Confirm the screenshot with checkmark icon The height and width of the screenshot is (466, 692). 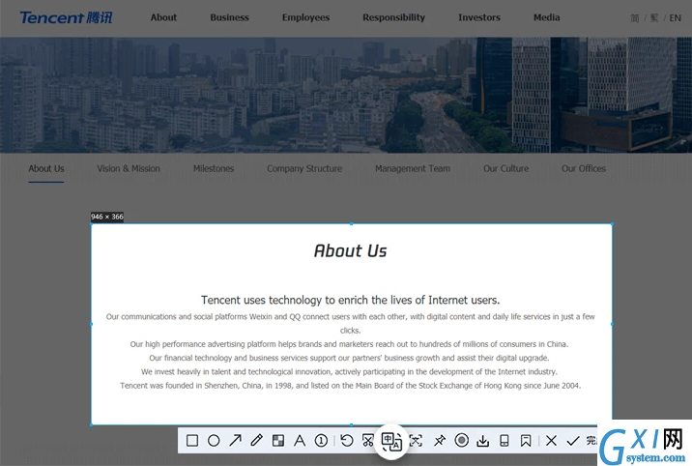tap(573, 441)
